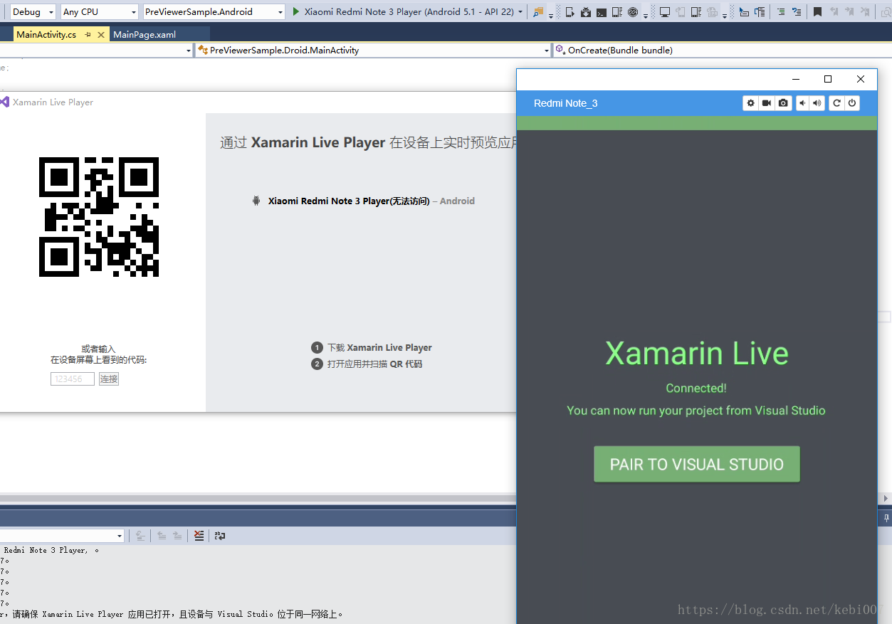892x624 pixels.
Task: Click Find in Files toolbar icon
Action: pos(538,12)
